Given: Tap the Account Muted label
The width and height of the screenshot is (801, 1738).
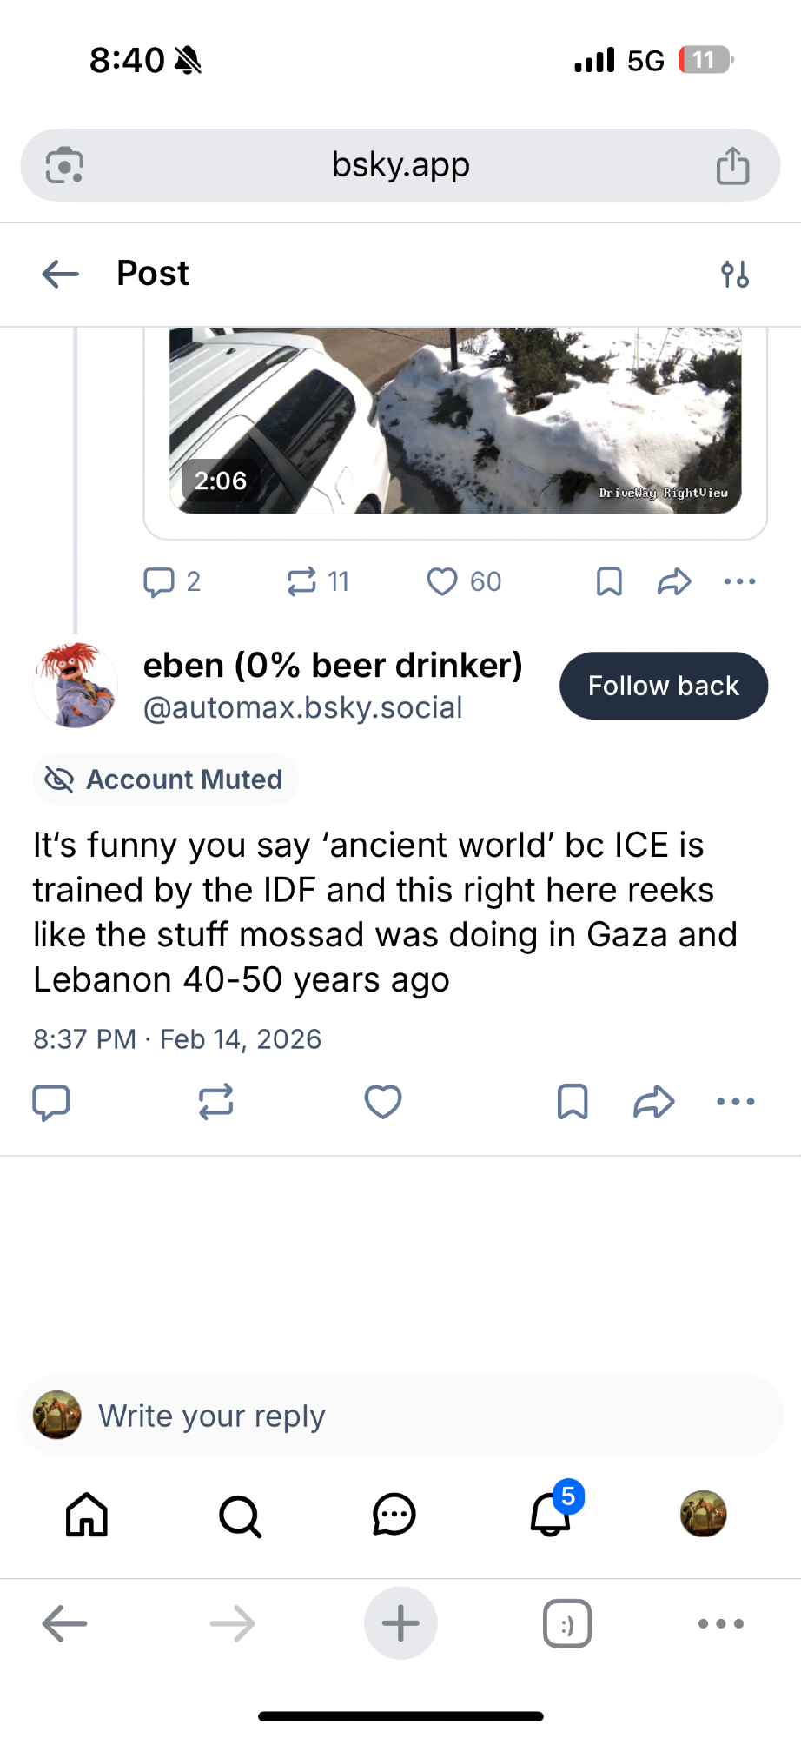Looking at the screenshot, I should (166, 779).
